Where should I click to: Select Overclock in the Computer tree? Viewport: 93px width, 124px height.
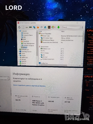[x=25, y=41]
